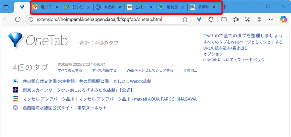
Task: Click the すみだ水族館 favicon
Action: coord(16,90)
